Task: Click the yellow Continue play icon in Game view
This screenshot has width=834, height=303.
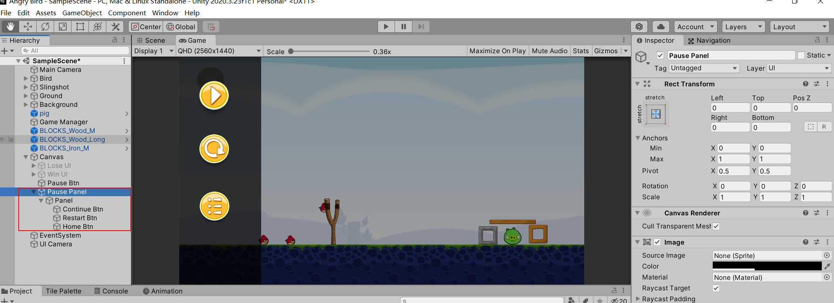Action: pyautogui.click(x=214, y=95)
